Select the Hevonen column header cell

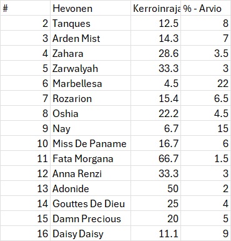pyautogui.click(x=91, y=8)
